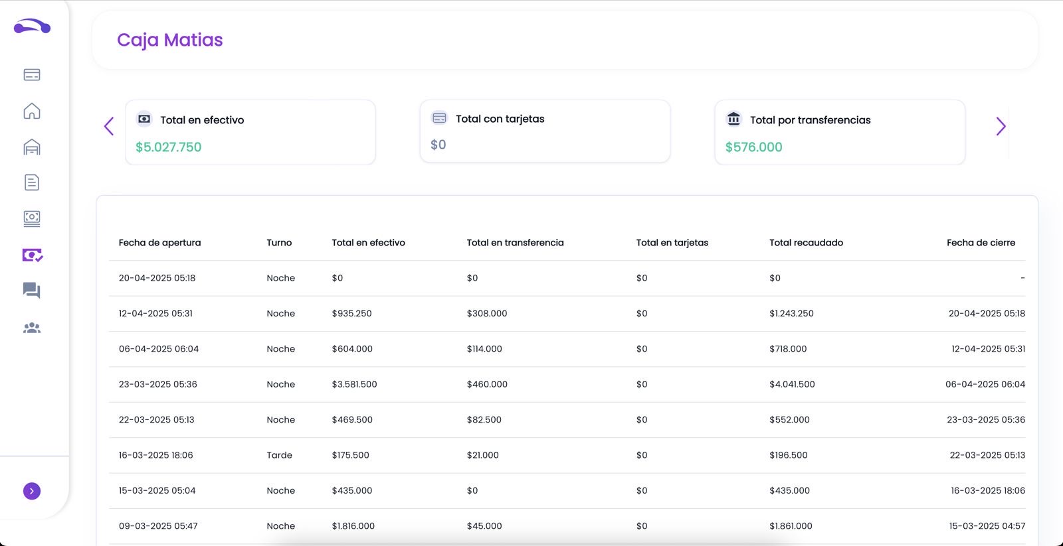The width and height of the screenshot is (1063, 546).
Task: Click the $604.000 cash cell
Action: (x=352, y=349)
